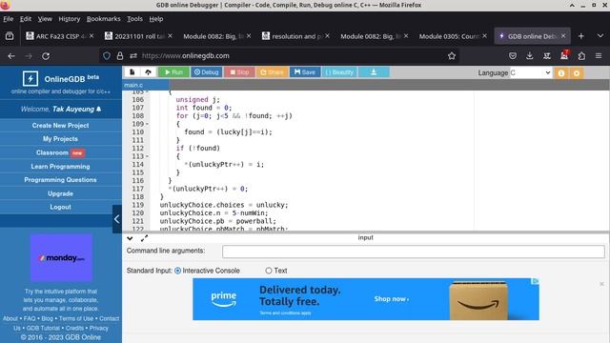Click the Upload File icon in toolbar

[149, 72]
